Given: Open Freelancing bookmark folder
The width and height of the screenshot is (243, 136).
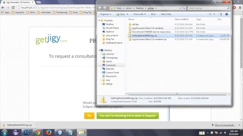Looking at the screenshot, I should 60,12.
